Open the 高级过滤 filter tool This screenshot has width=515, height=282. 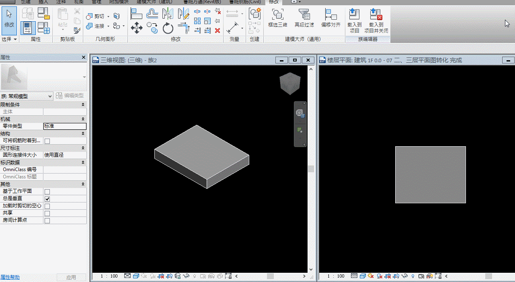(x=304, y=18)
